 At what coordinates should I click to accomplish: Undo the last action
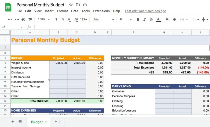pyautogui.click(x=10, y=20)
